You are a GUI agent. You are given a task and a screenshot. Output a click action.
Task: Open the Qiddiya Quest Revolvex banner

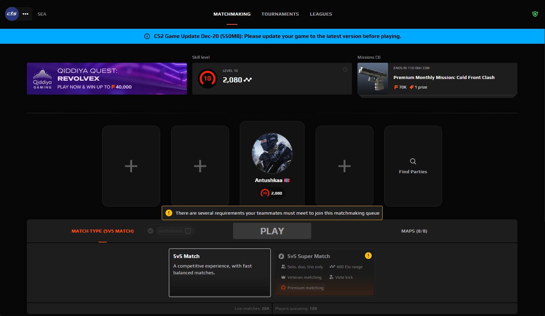point(107,79)
